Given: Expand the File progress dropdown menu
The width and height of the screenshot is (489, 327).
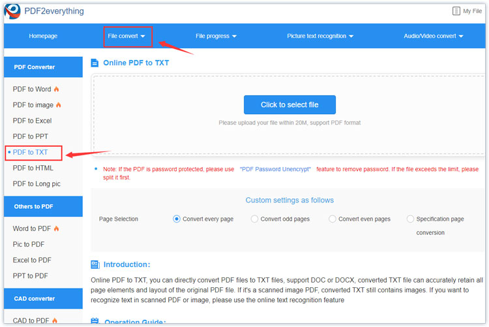Looking at the screenshot, I should 216,37.
